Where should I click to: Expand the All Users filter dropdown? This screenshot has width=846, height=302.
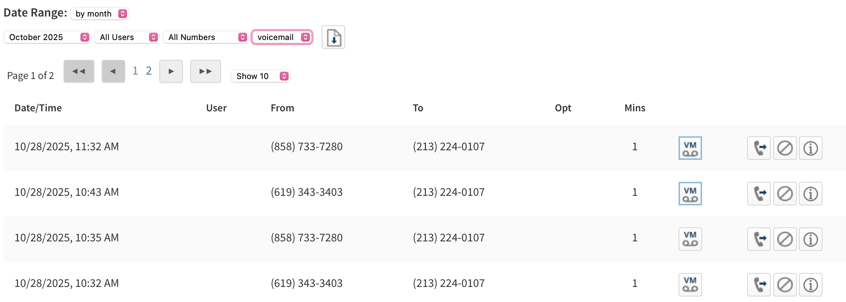pyautogui.click(x=127, y=37)
